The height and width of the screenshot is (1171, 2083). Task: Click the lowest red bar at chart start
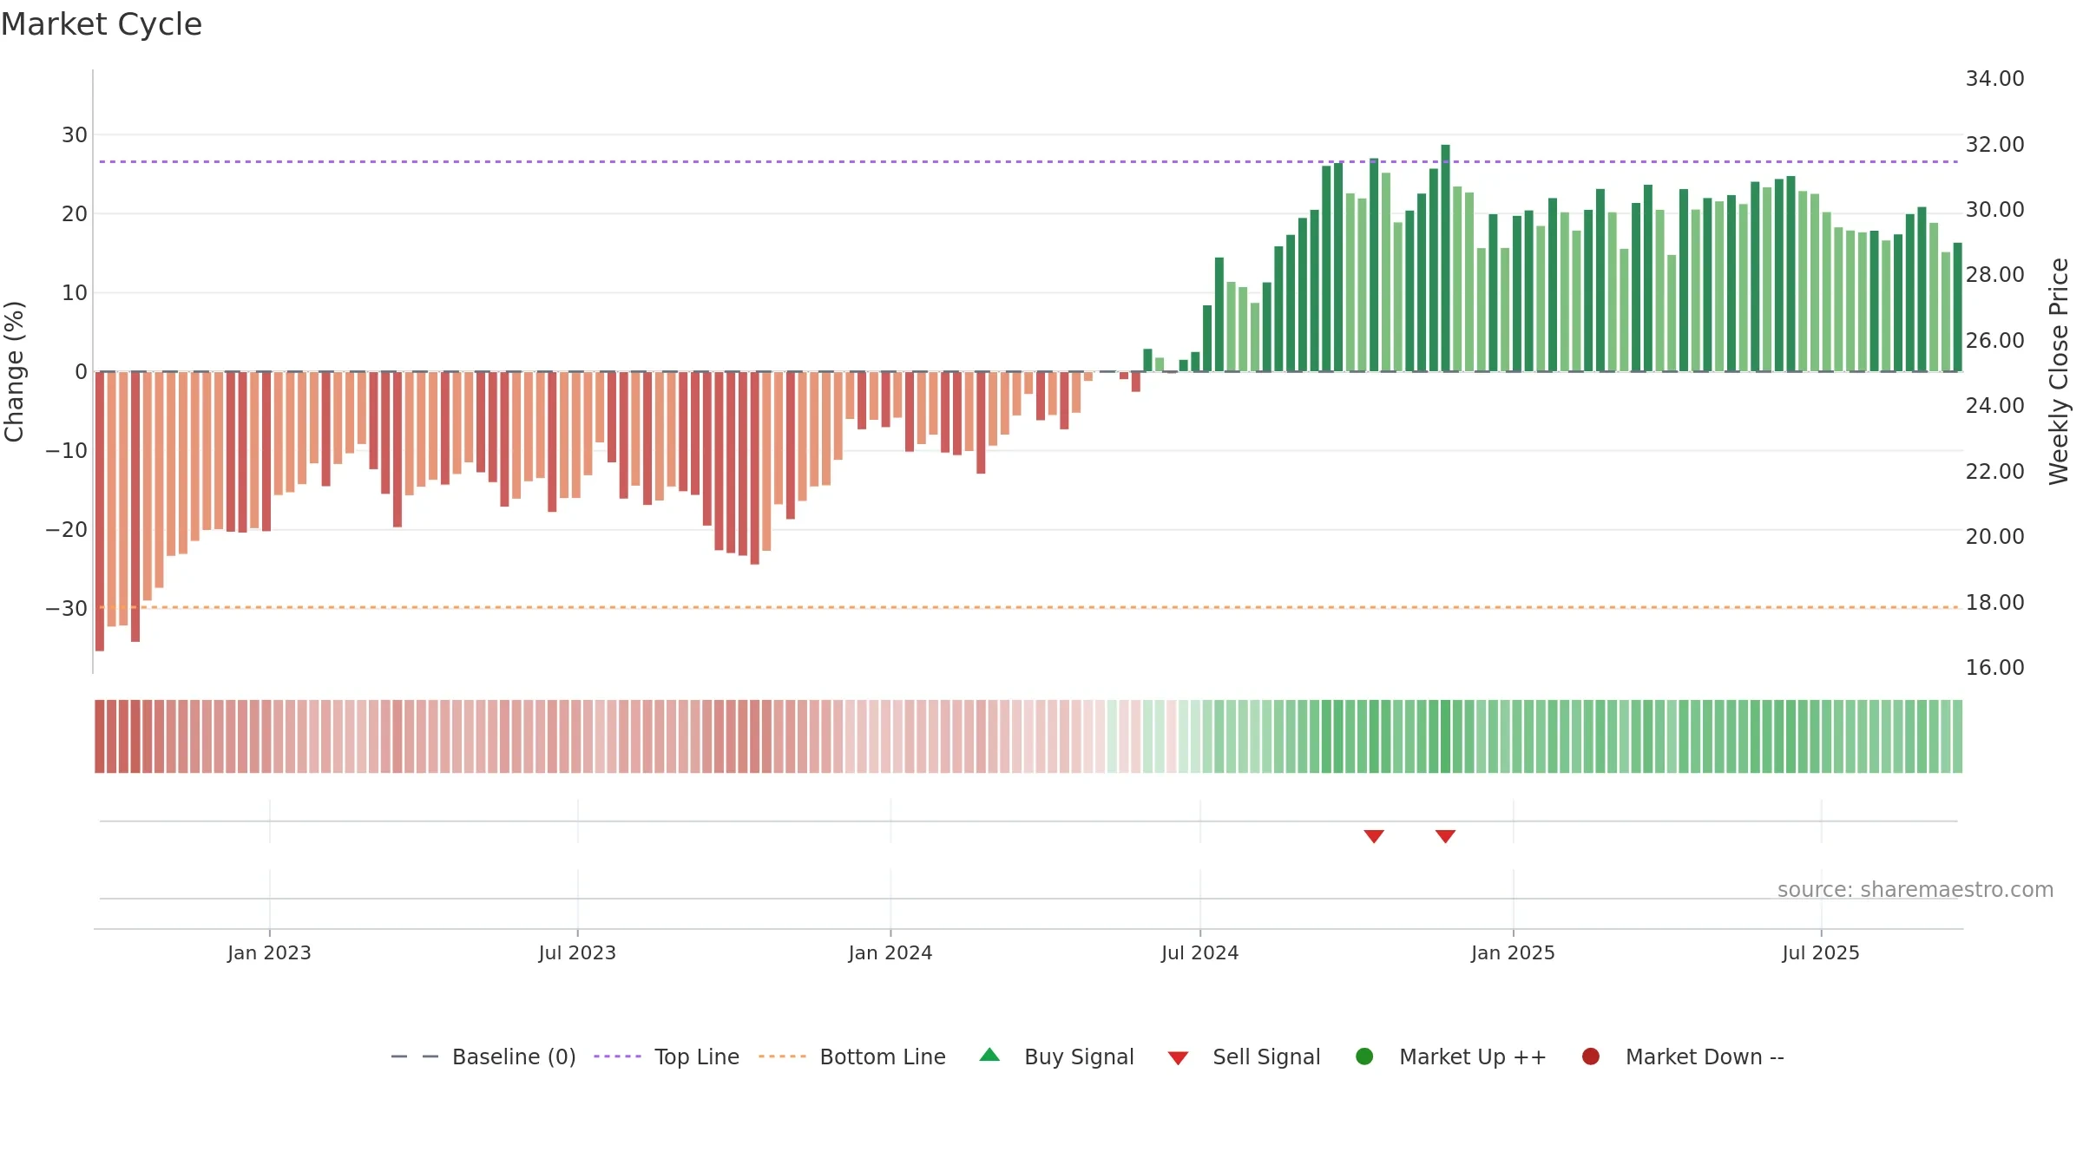click(100, 511)
